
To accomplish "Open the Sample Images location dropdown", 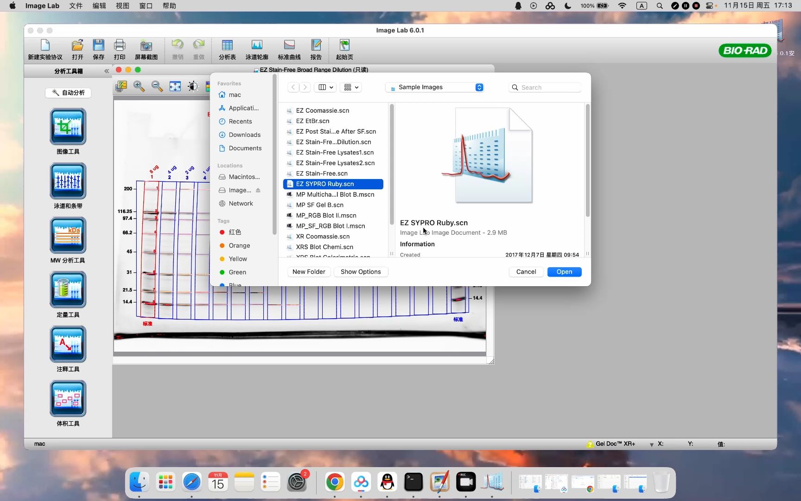I will coord(434,87).
